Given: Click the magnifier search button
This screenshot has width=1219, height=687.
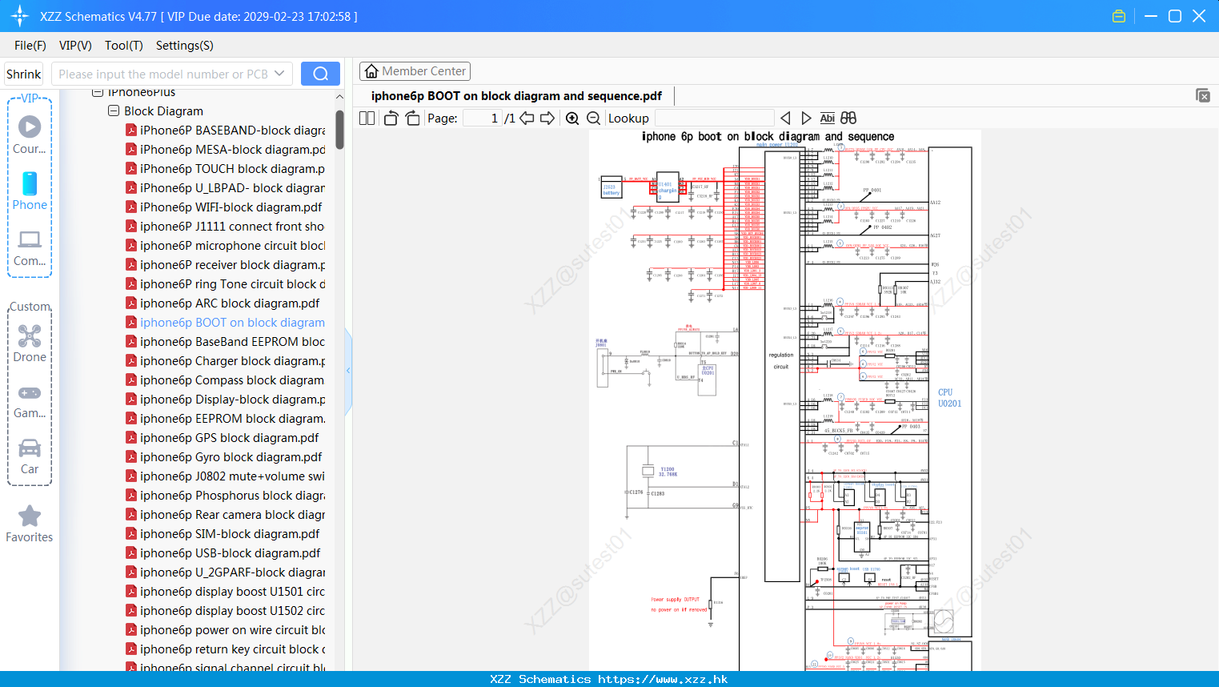Looking at the screenshot, I should pyautogui.click(x=320, y=74).
